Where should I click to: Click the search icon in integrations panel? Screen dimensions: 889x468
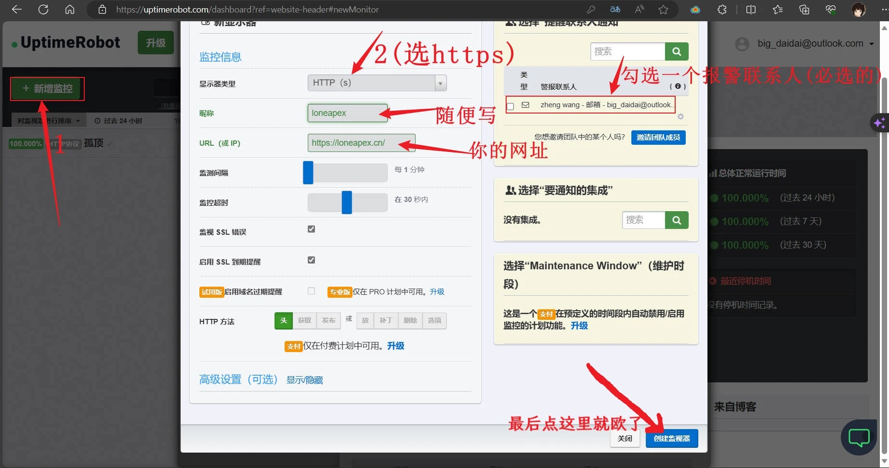pyautogui.click(x=676, y=220)
